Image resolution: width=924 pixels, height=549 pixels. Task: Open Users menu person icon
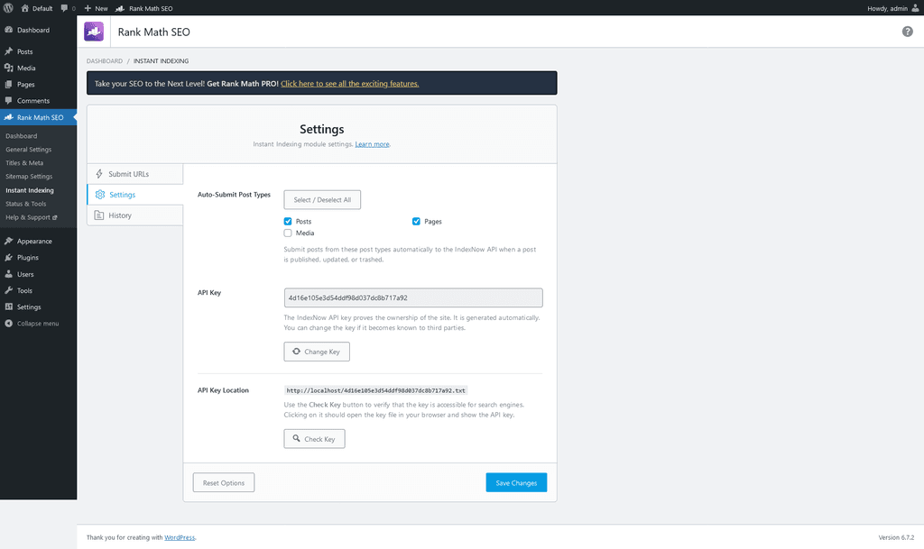click(x=9, y=274)
